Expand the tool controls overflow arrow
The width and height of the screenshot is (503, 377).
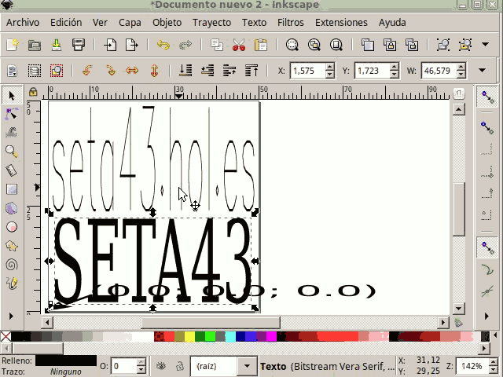pos(482,71)
